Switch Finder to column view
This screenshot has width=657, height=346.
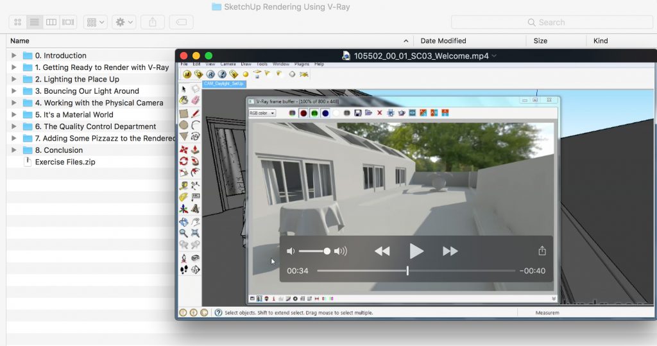coord(51,22)
